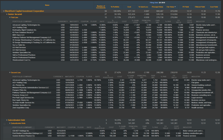Select US Well Services row with L+900 coupon
223x140 pixels.
(x=116, y=48)
